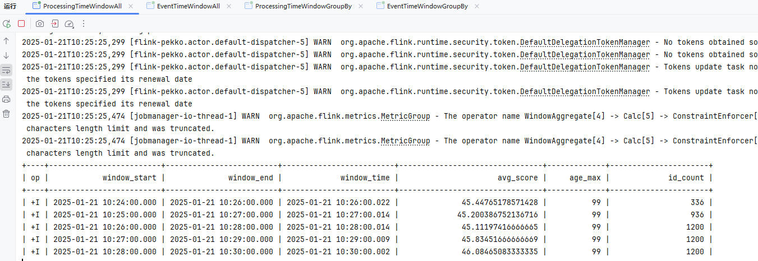Toggle soft-wrap for console output
Image resolution: width=758 pixels, height=261 pixels.
6,70
